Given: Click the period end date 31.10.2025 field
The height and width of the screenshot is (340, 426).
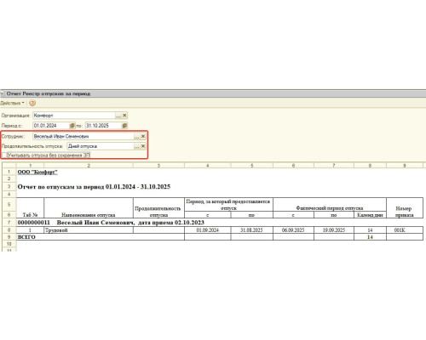Looking at the screenshot, I should (103, 126).
